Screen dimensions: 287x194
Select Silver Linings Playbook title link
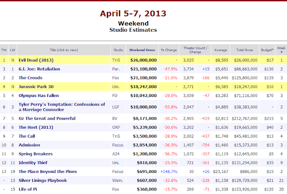click(43, 181)
